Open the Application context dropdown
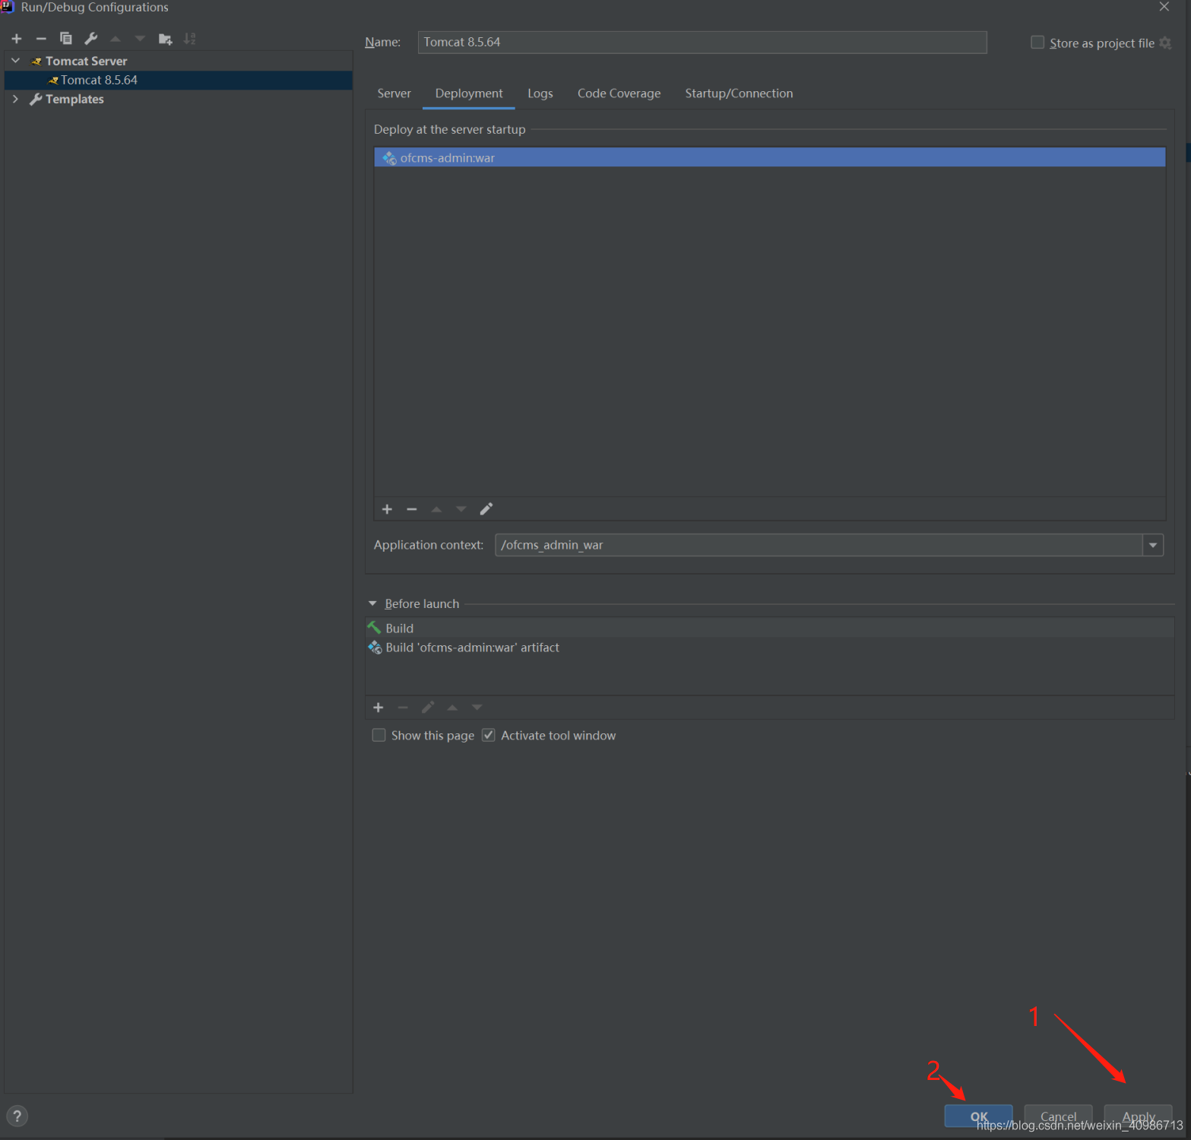1191x1140 pixels. point(1152,545)
